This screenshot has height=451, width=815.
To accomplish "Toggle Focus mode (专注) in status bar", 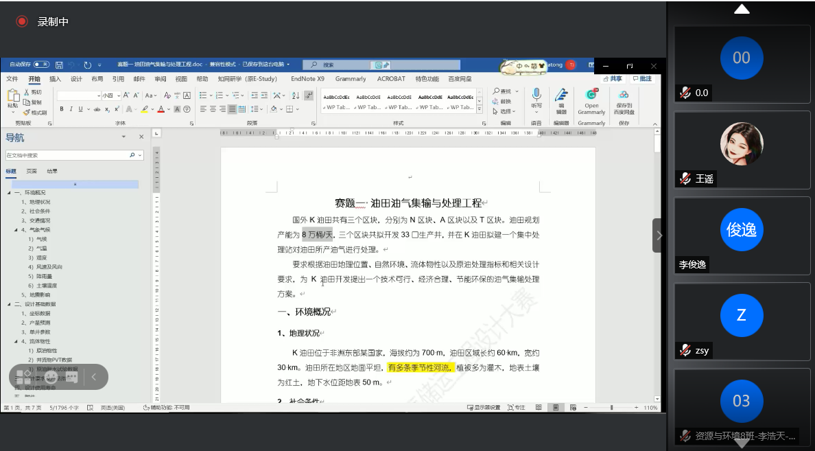I will 516,407.
